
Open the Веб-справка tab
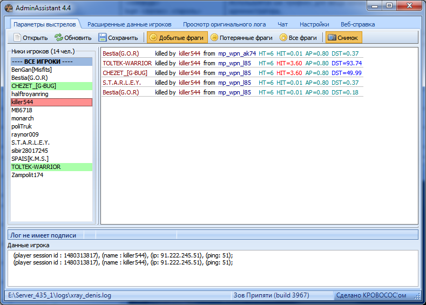click(358, 24)
